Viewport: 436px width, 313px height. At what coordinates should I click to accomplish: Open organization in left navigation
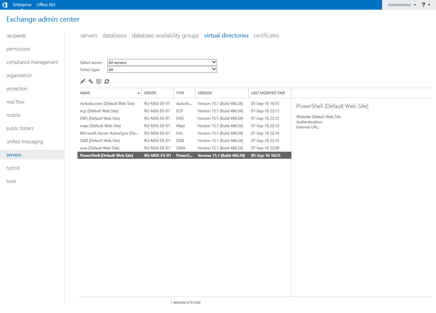coord(19,76)
